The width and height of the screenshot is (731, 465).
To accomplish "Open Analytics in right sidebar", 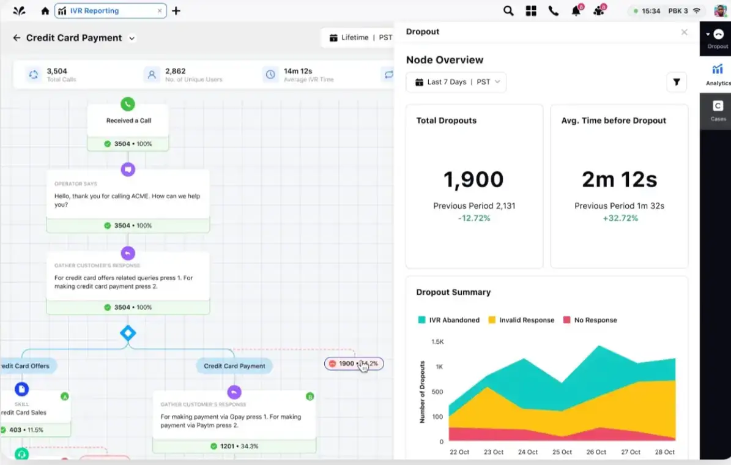I will pyautogui.click(x=718, y=75).
